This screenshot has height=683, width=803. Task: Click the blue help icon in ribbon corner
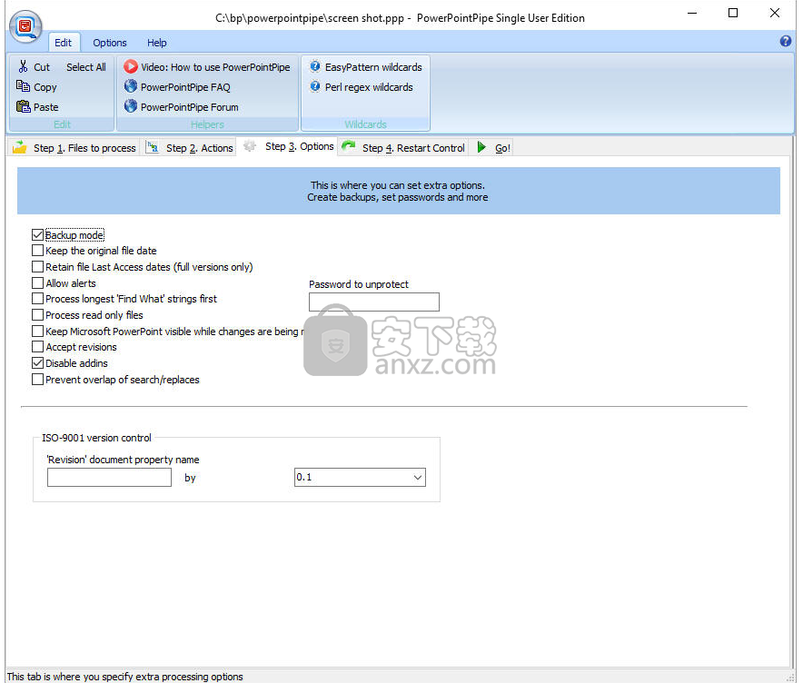click(x=786, y=42)
